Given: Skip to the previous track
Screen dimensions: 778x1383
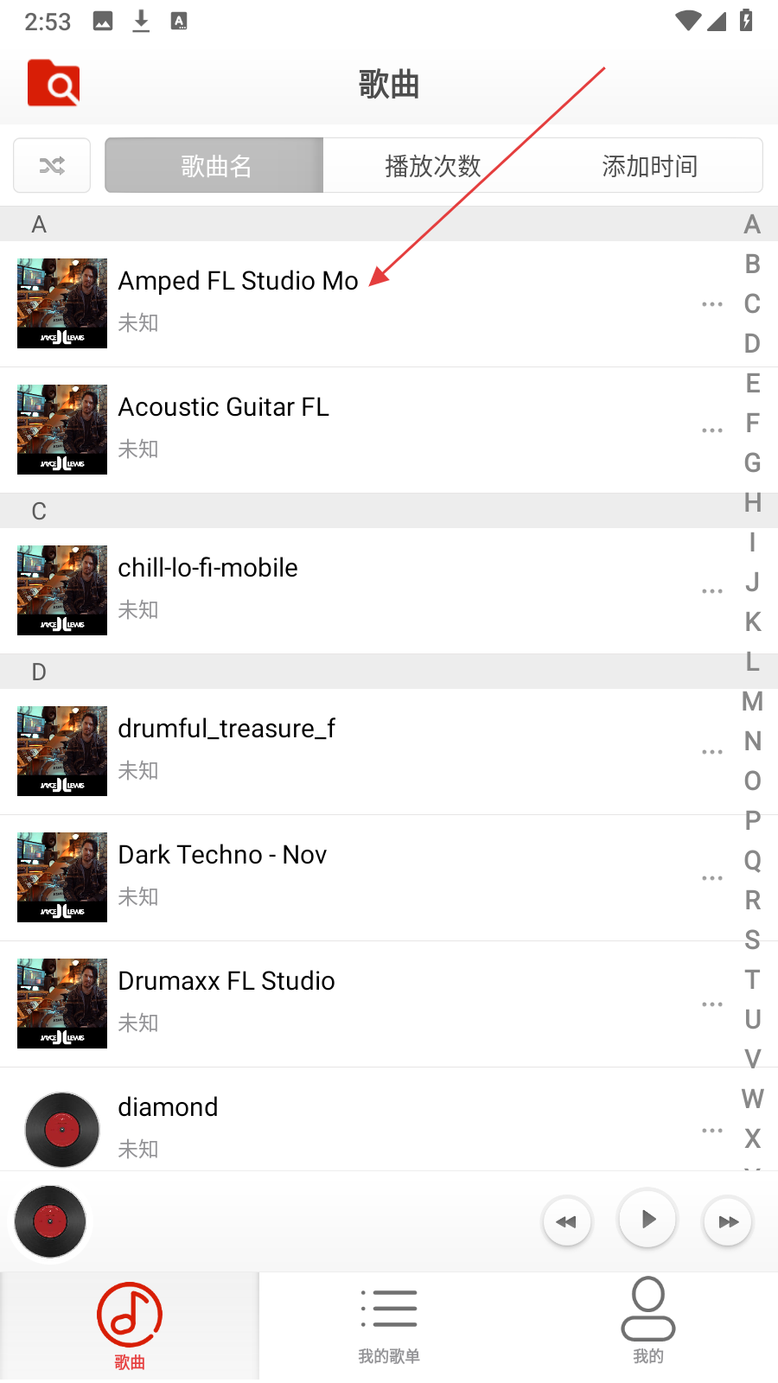Looking at the screenshot, I should point(567,1221).
